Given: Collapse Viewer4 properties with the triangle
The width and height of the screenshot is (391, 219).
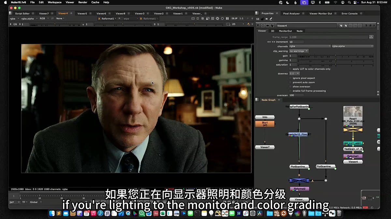Looking at the screenshot, I should point(258,25).
